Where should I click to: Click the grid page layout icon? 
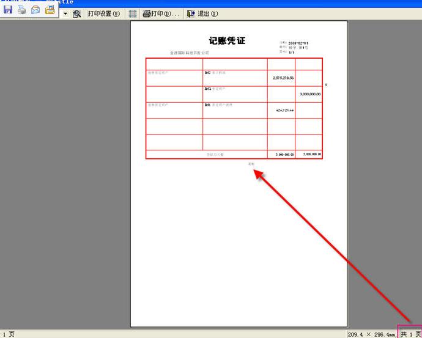[x=133, y=13]
